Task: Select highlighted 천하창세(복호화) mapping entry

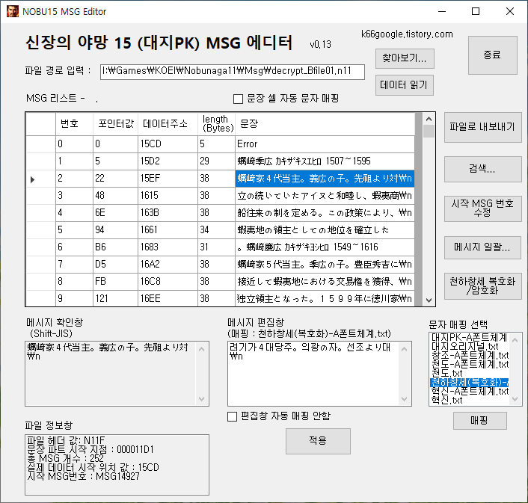Action: [x=470, y=383]
